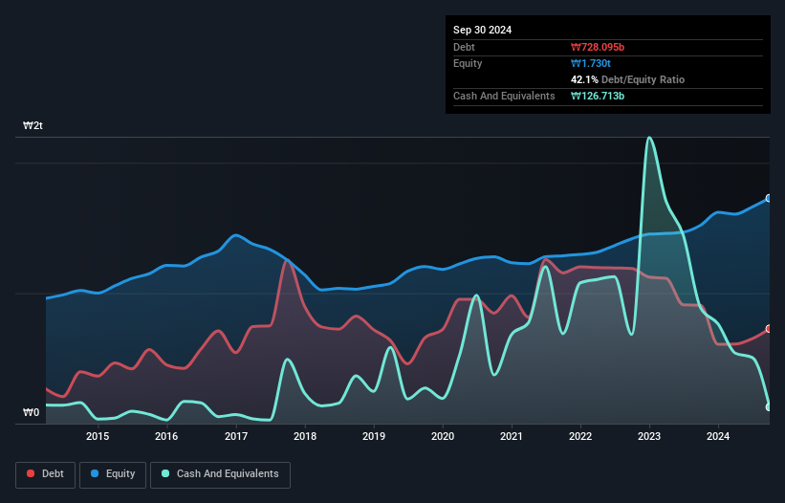The width and height of the screenshot is (785, 503).
Task: Click the 2018 x-axis label
Action: (305, 436)
